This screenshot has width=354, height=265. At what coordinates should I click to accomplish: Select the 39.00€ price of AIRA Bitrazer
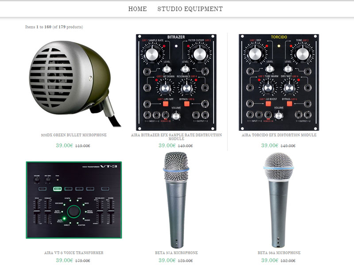167,146
